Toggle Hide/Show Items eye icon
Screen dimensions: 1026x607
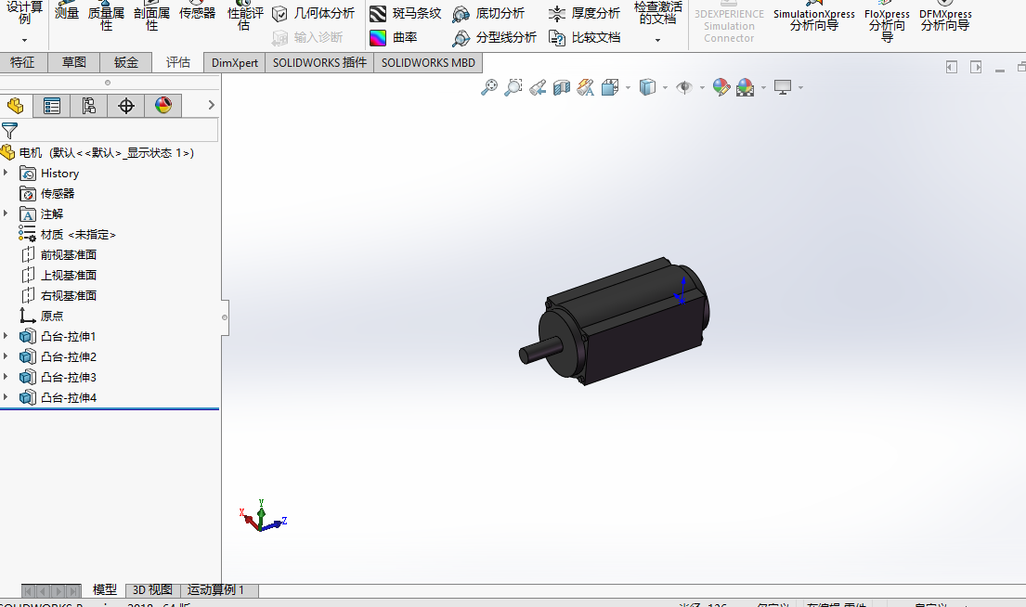684,87
